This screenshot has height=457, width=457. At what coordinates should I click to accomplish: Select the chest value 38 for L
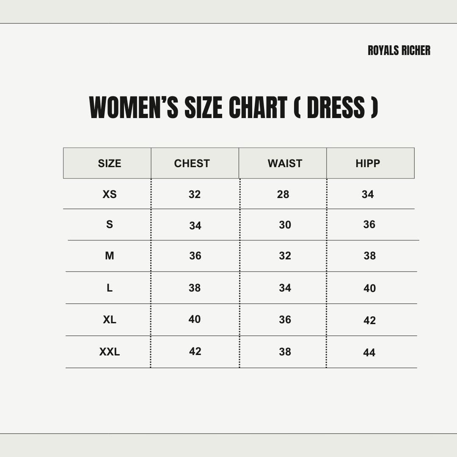click(195, 288)
